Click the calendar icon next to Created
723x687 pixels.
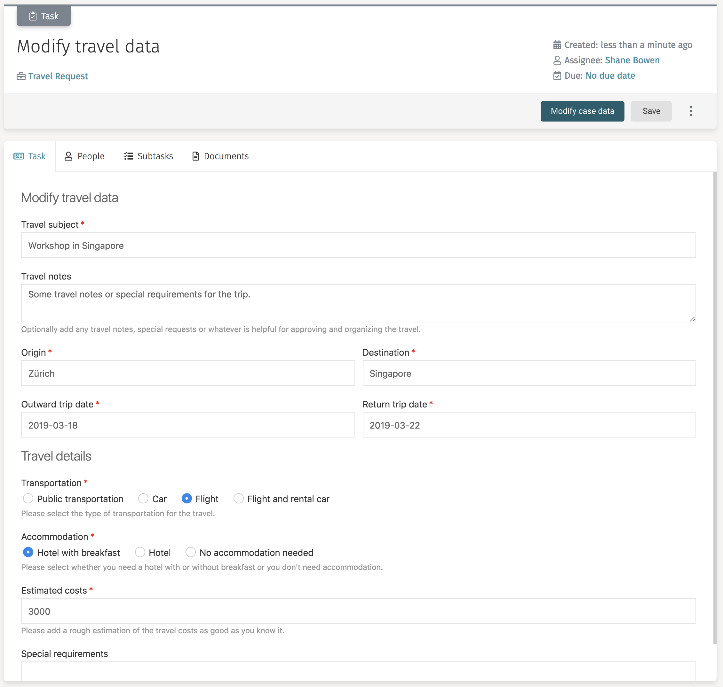[558, 45]
